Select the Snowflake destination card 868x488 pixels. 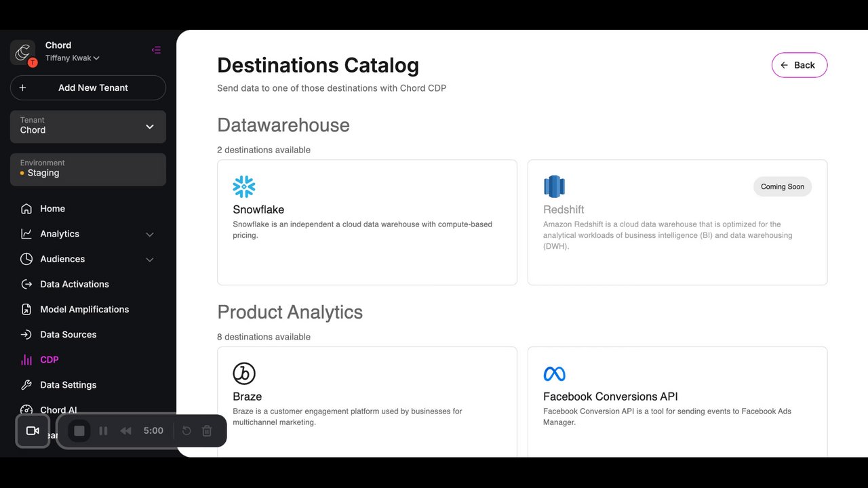point(367,222)
